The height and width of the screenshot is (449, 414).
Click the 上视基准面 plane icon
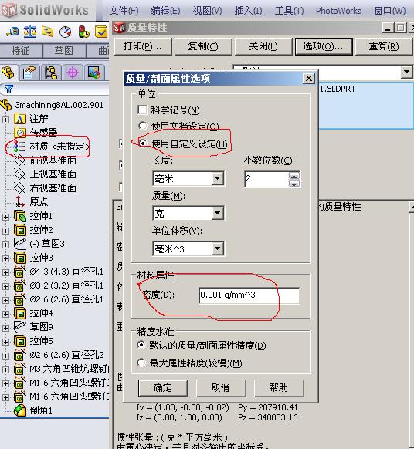click(20, 174)
